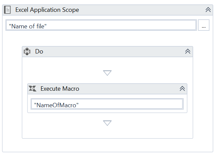
Task: Select the Do title label
Action: tap(39, 51)
